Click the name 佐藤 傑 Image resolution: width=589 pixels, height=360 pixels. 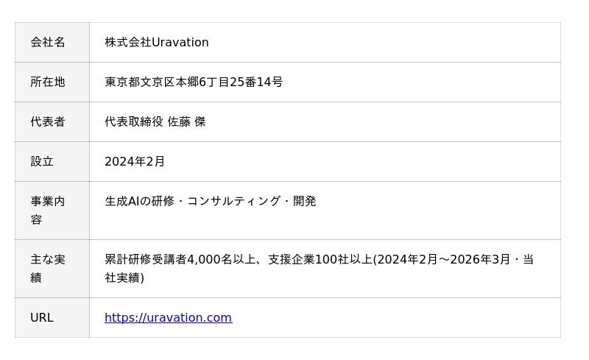point(187,121)
